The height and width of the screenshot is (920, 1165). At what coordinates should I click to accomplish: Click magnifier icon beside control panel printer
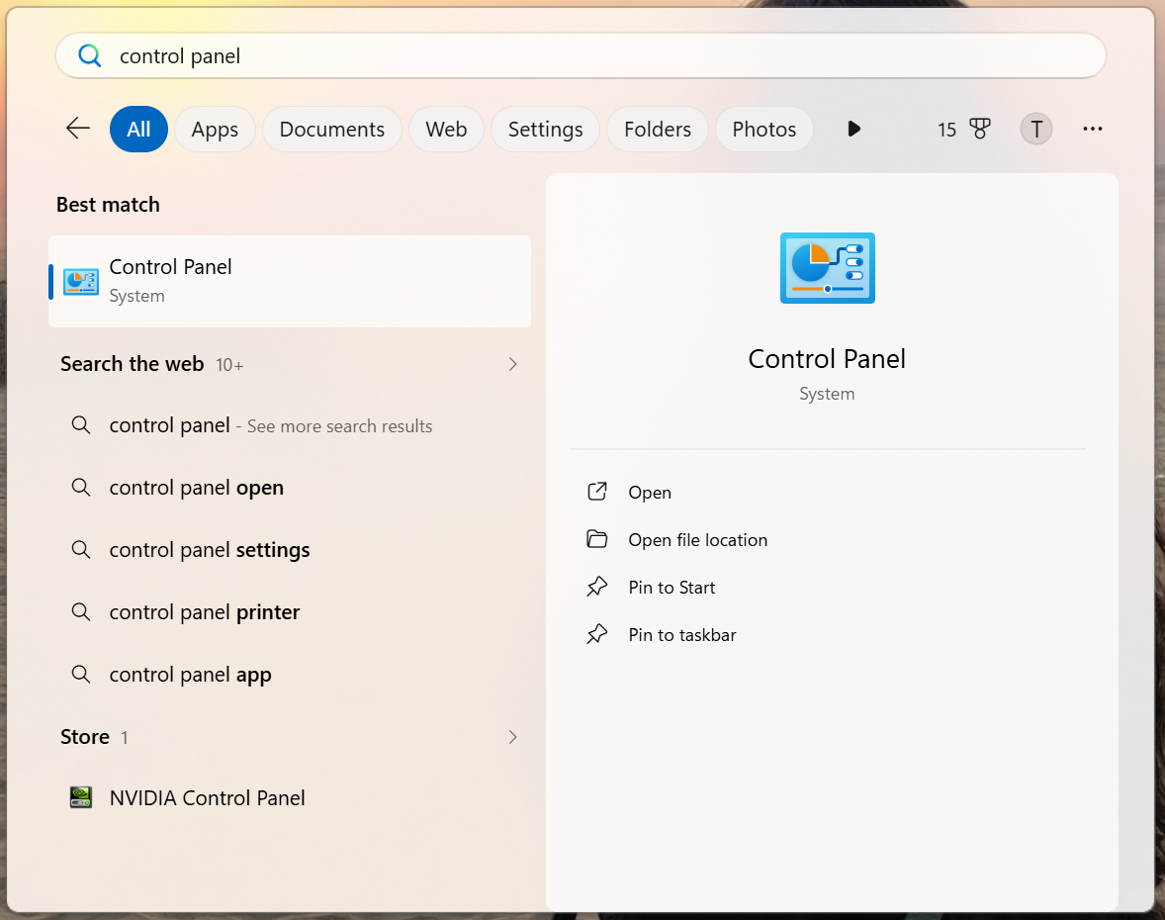81,612
